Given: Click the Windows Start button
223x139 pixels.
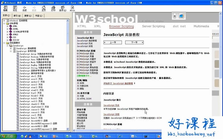Looking at the screenshot, I should click(x=8, y=136).
